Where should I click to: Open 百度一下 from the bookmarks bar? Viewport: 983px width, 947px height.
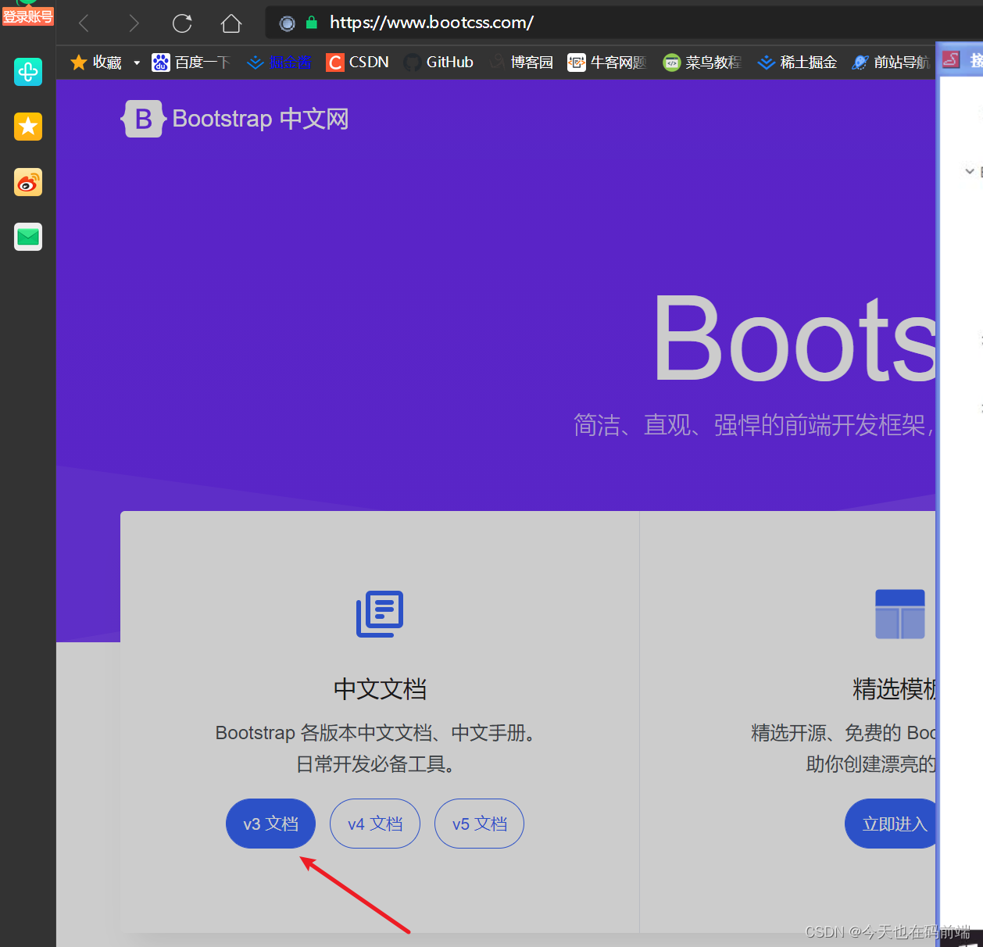pos(190,62)
